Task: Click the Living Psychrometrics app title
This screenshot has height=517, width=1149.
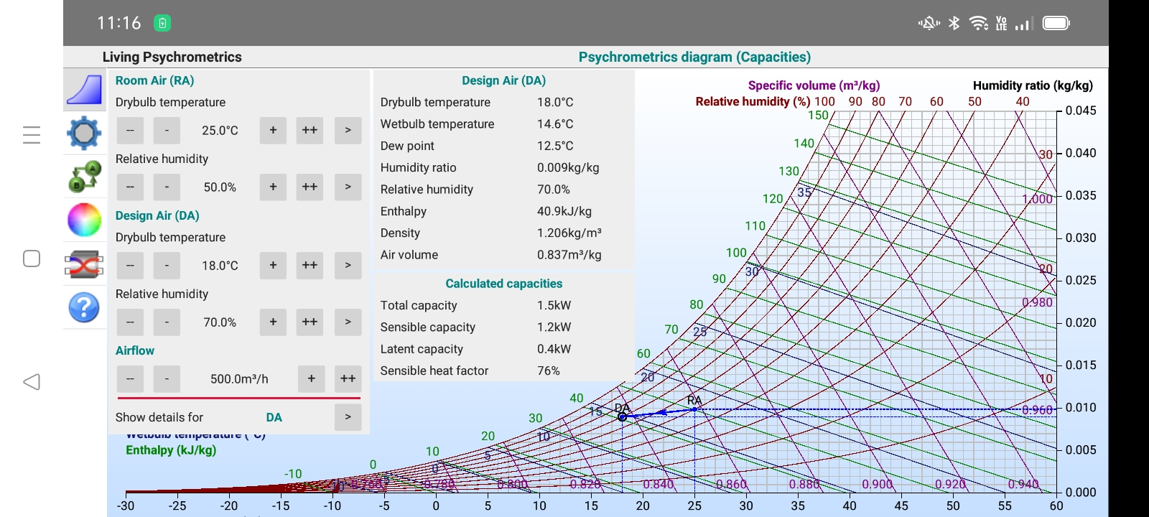Action: [172, 57]
